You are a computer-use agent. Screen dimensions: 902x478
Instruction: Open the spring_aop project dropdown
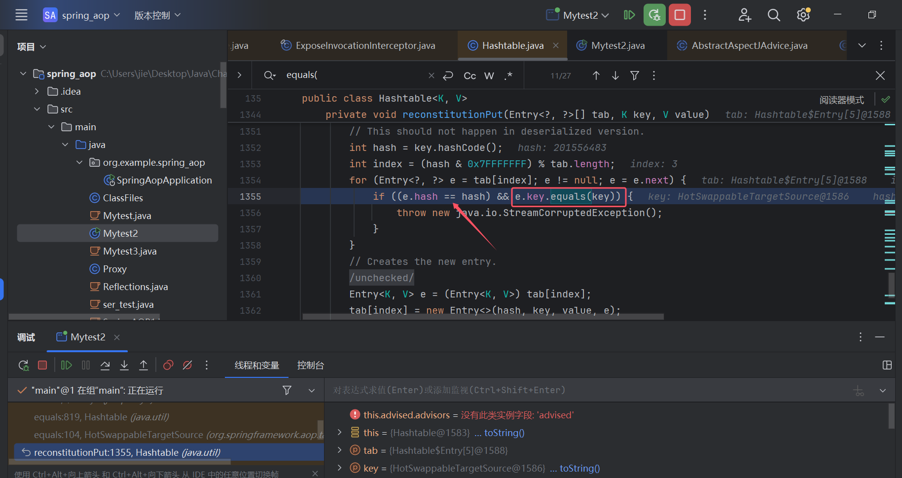82,15
